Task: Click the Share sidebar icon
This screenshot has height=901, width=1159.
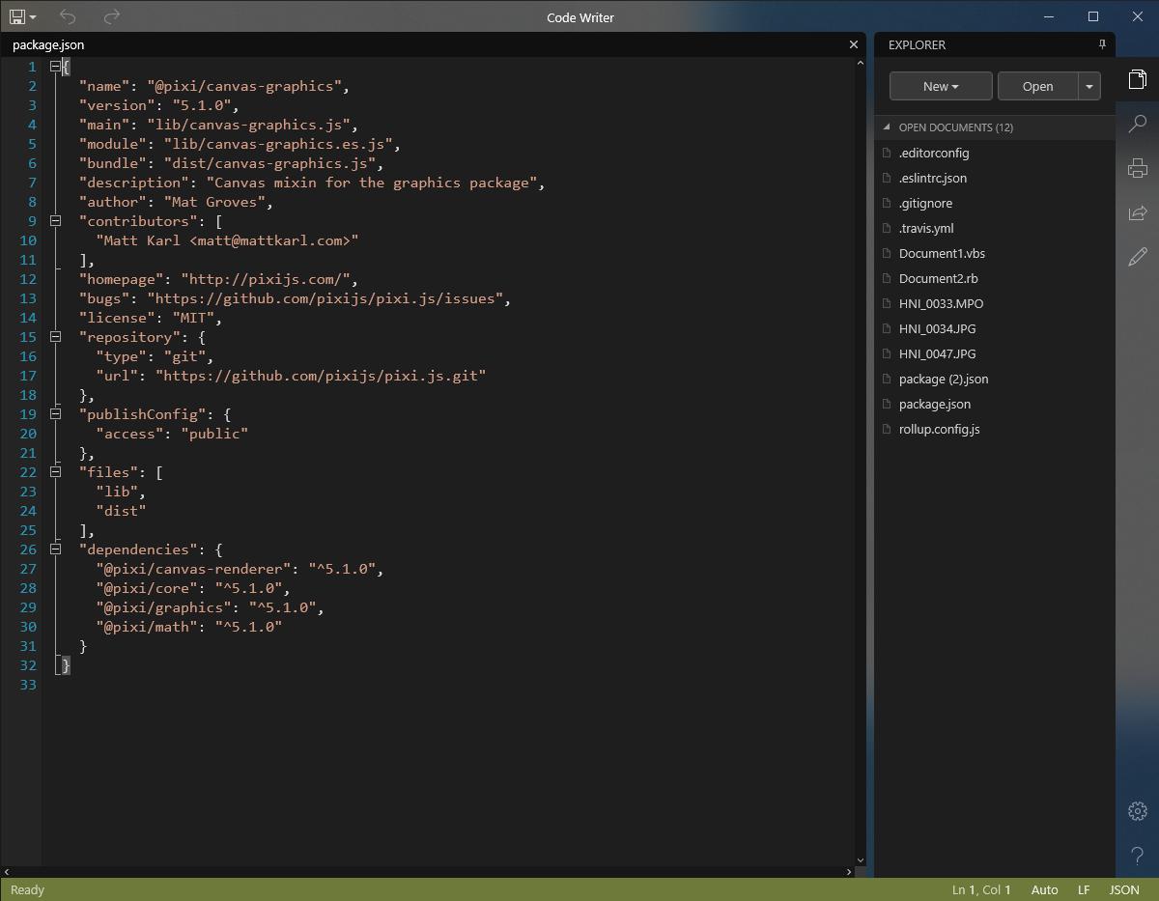Action: point(1138,212)
